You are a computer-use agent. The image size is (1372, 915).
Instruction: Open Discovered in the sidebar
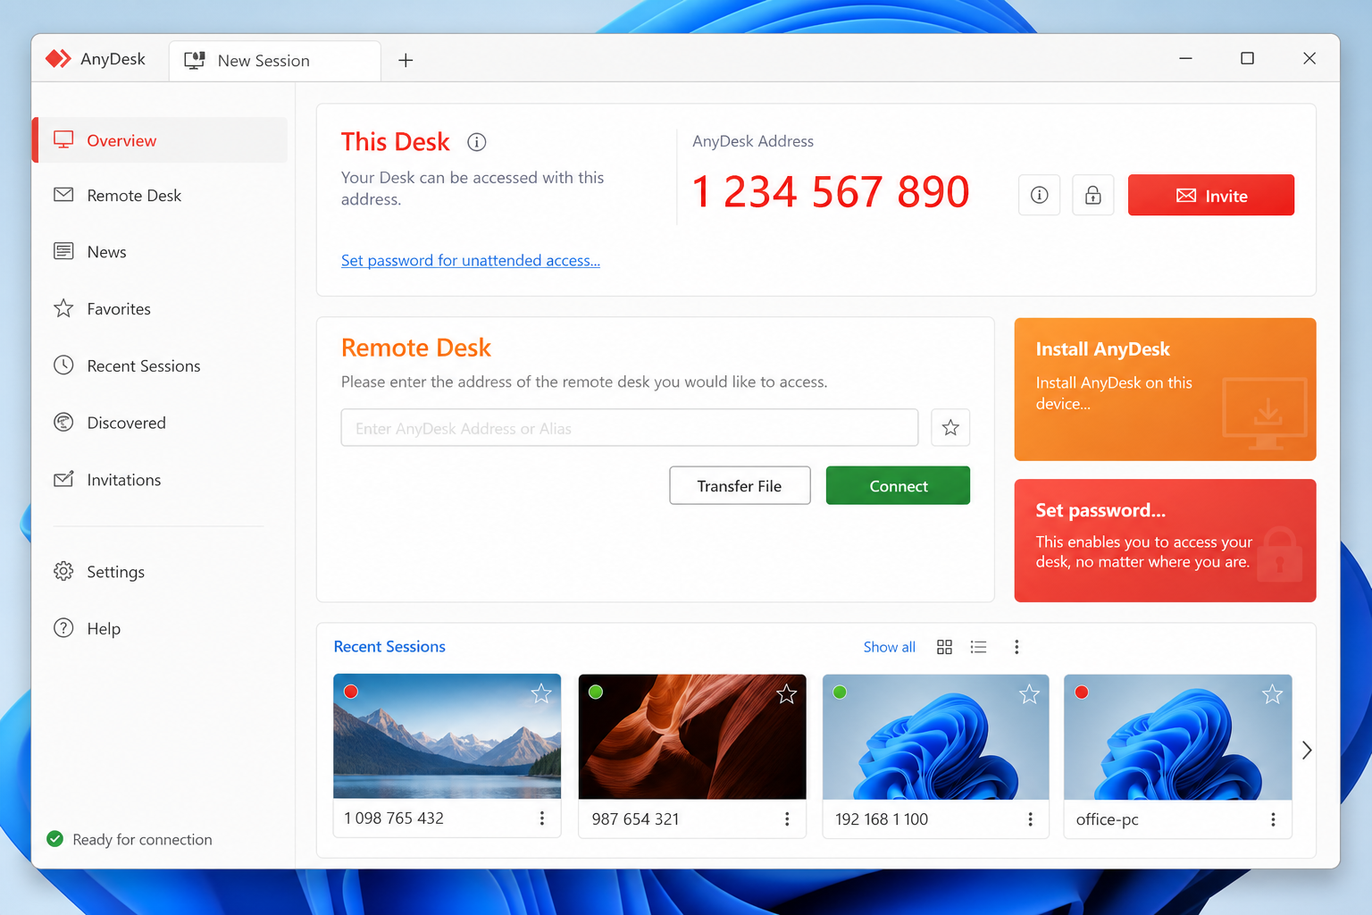tap(160, 423)
